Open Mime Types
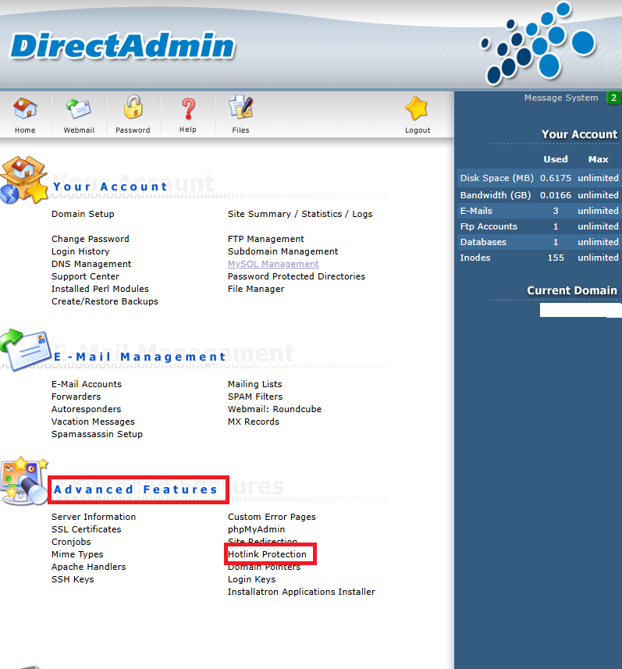The width and height of the screenshot is (622, 669). tap(77, 555)
